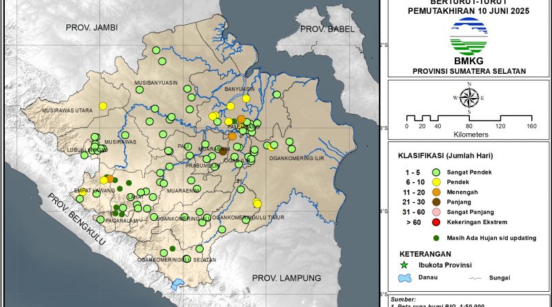This screenshot has height=307, width=552.
Task: Click the Sumber: source note
Action: pos(404,299)
